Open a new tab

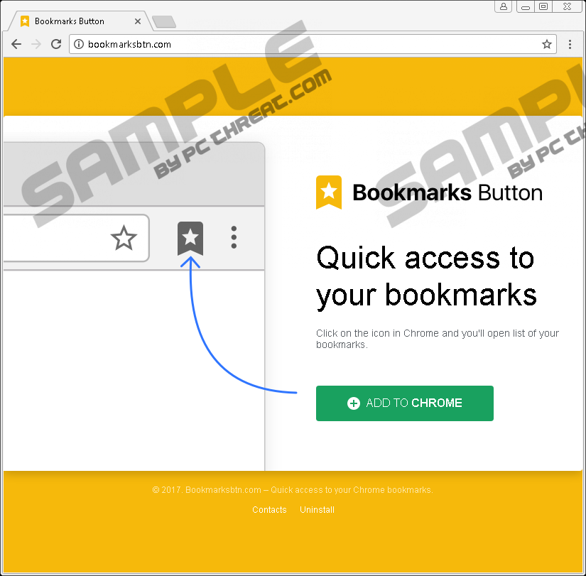point(164,22)
